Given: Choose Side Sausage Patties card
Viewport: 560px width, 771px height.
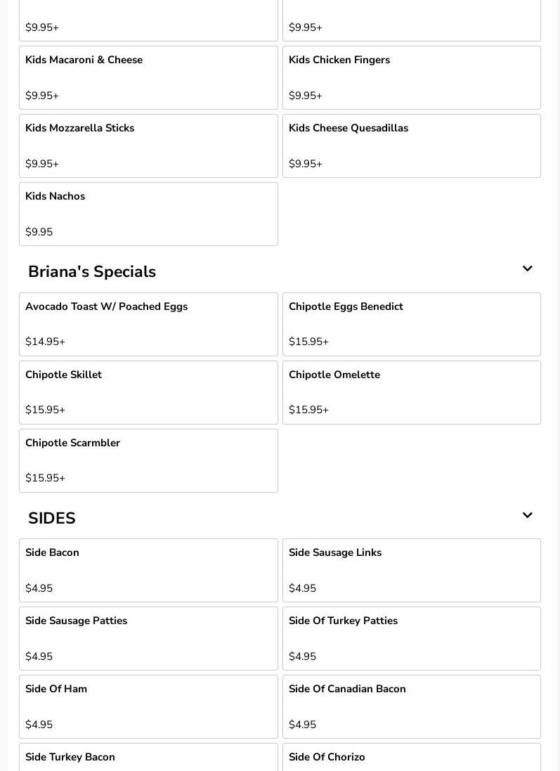Looking at the screenshot, I should pyautogui.click(x=148, y=638).
